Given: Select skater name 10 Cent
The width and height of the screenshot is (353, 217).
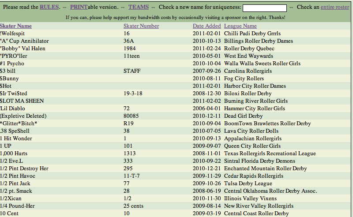Looking at the screenshot, I should click(x=9, y=213).
